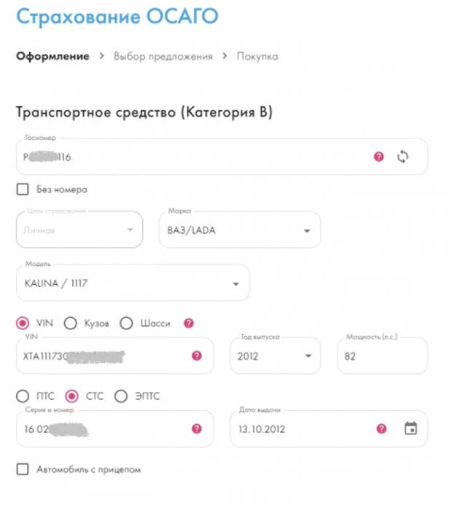Open the calendar icon for Дата выдачи
The image size is (452, 505).
click(x=410, y=428)
